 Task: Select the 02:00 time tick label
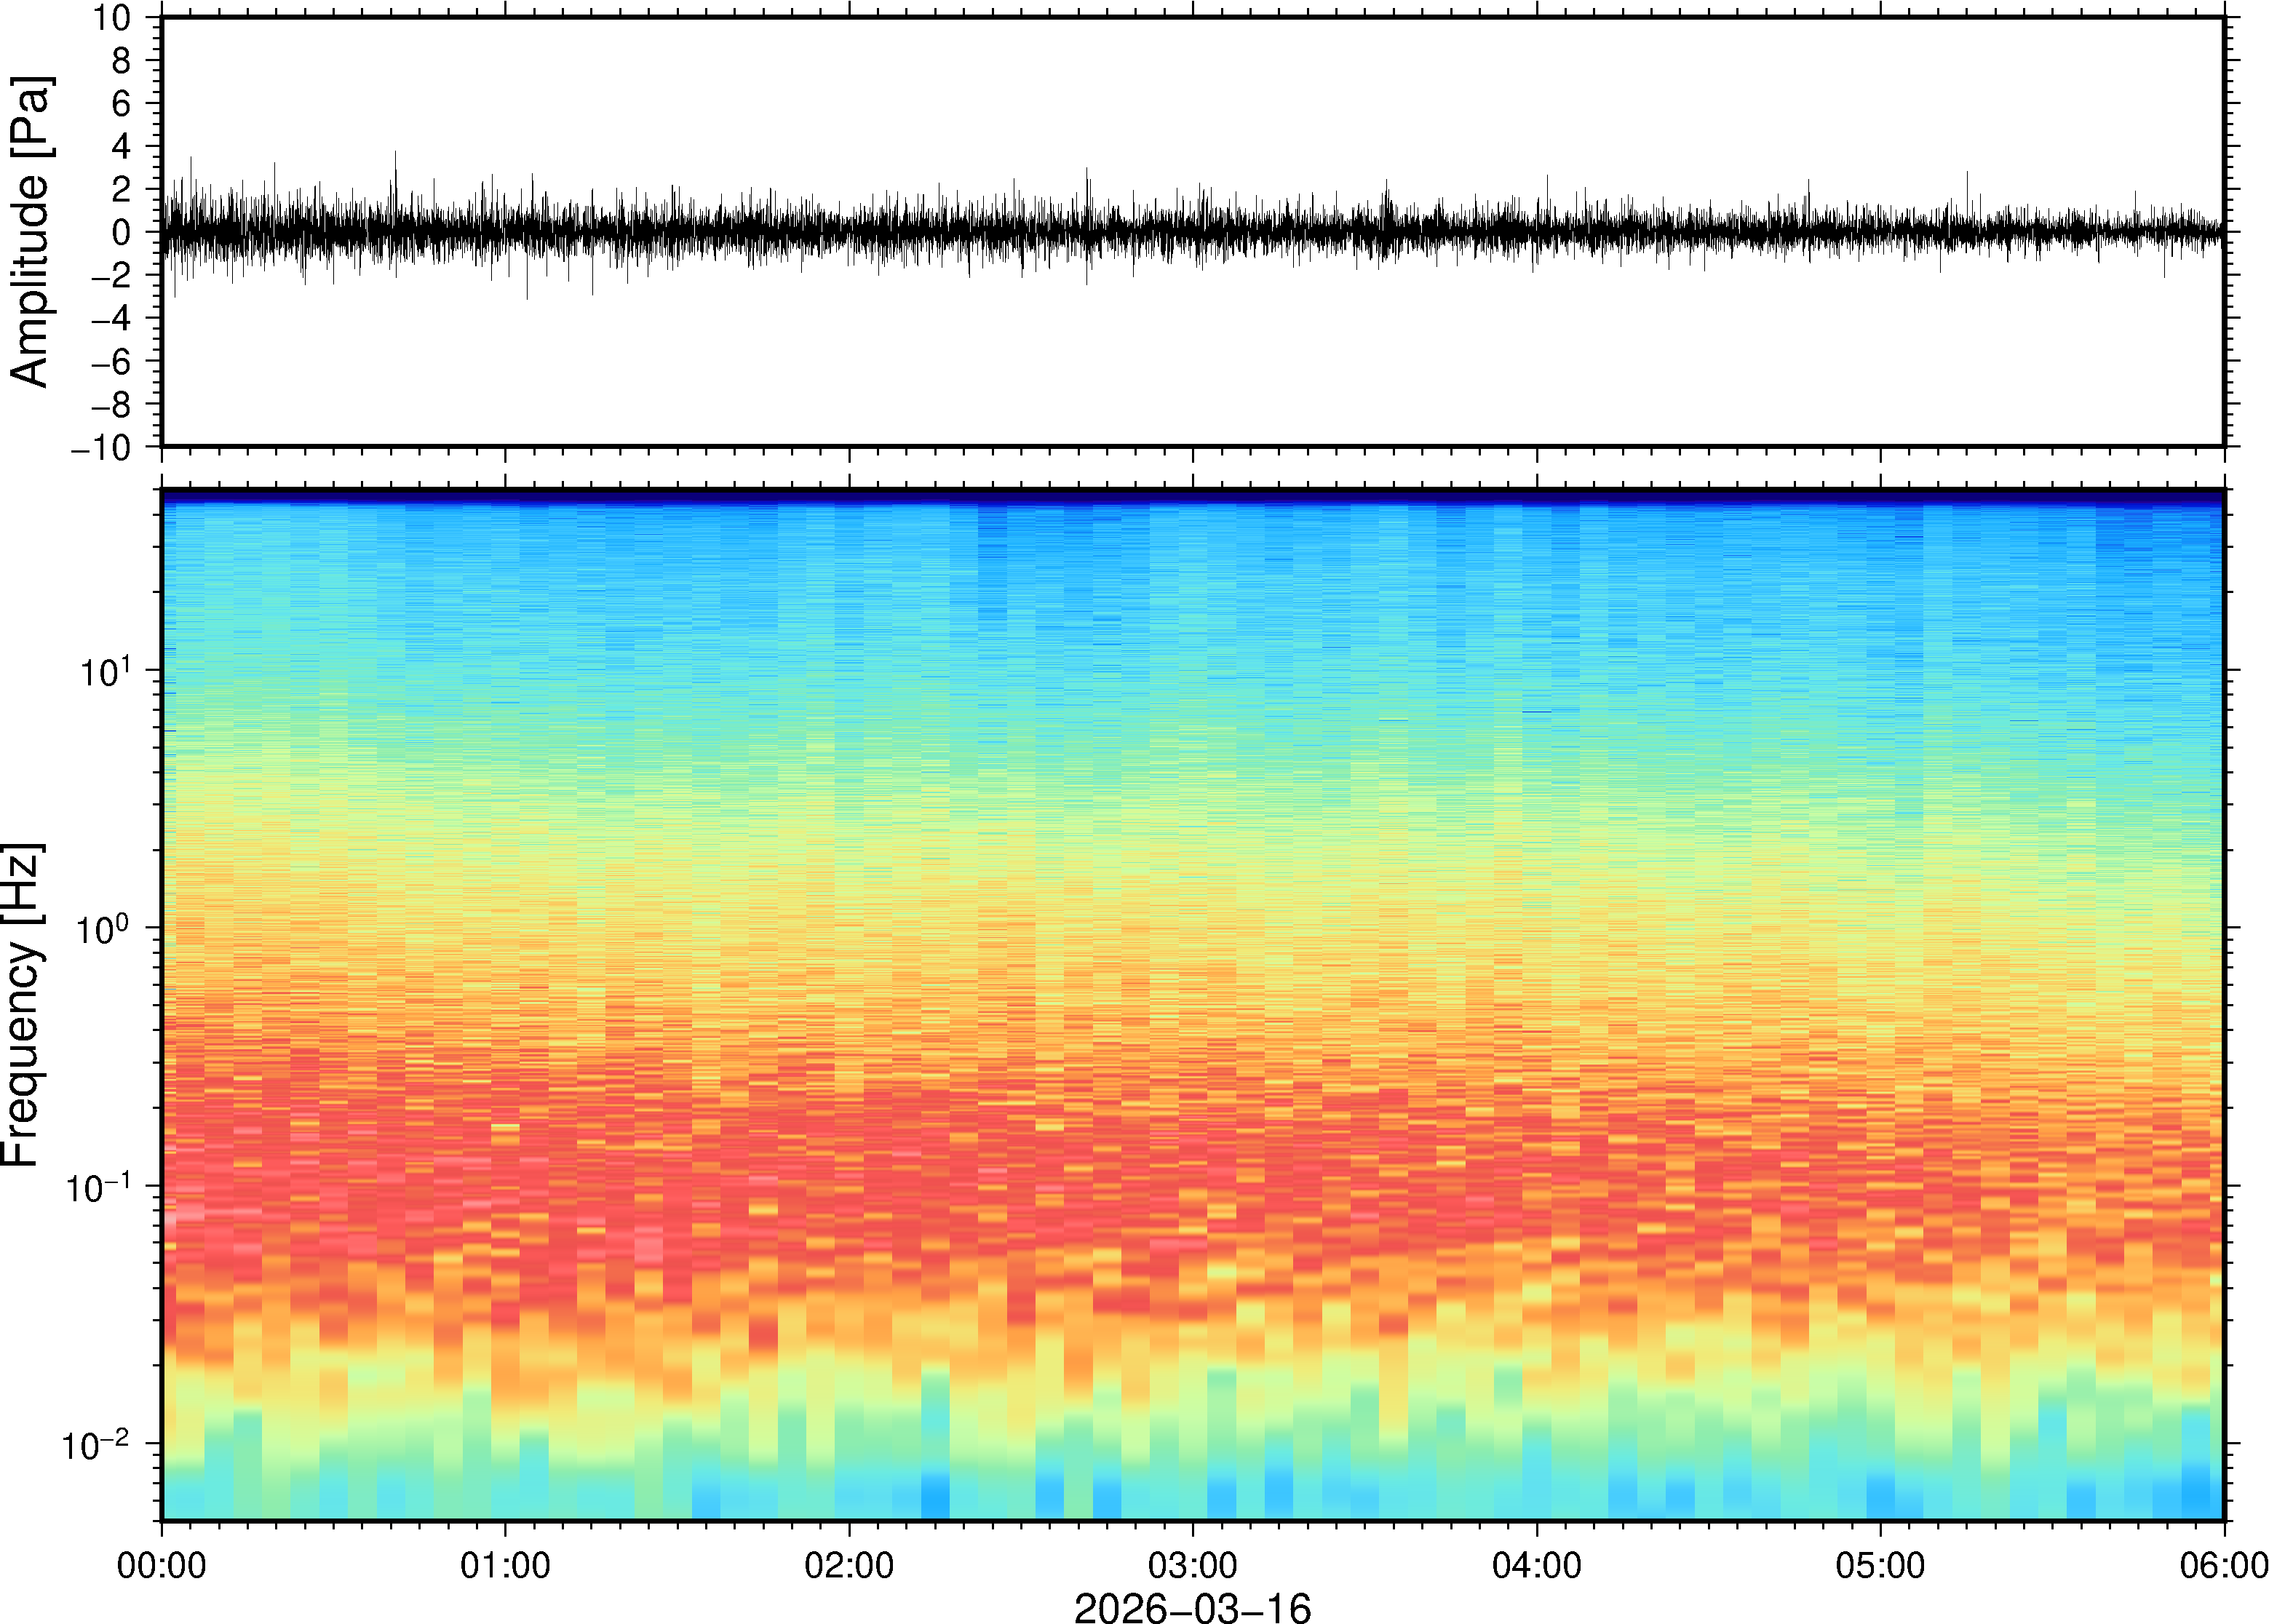tap(849, 1565)
